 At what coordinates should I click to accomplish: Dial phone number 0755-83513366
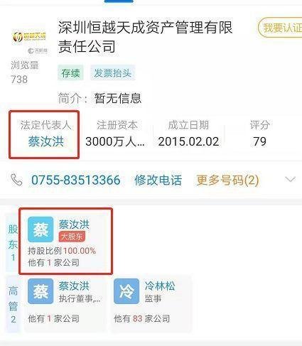tap(76, 180)
